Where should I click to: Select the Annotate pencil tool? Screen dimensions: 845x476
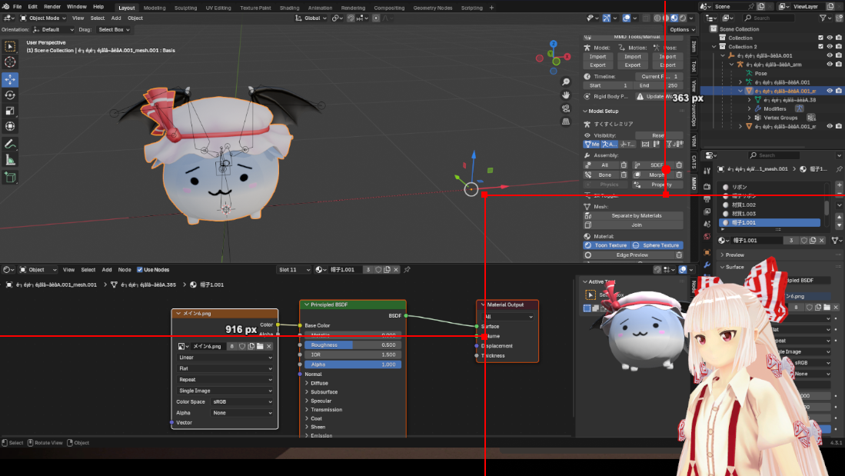10,144
